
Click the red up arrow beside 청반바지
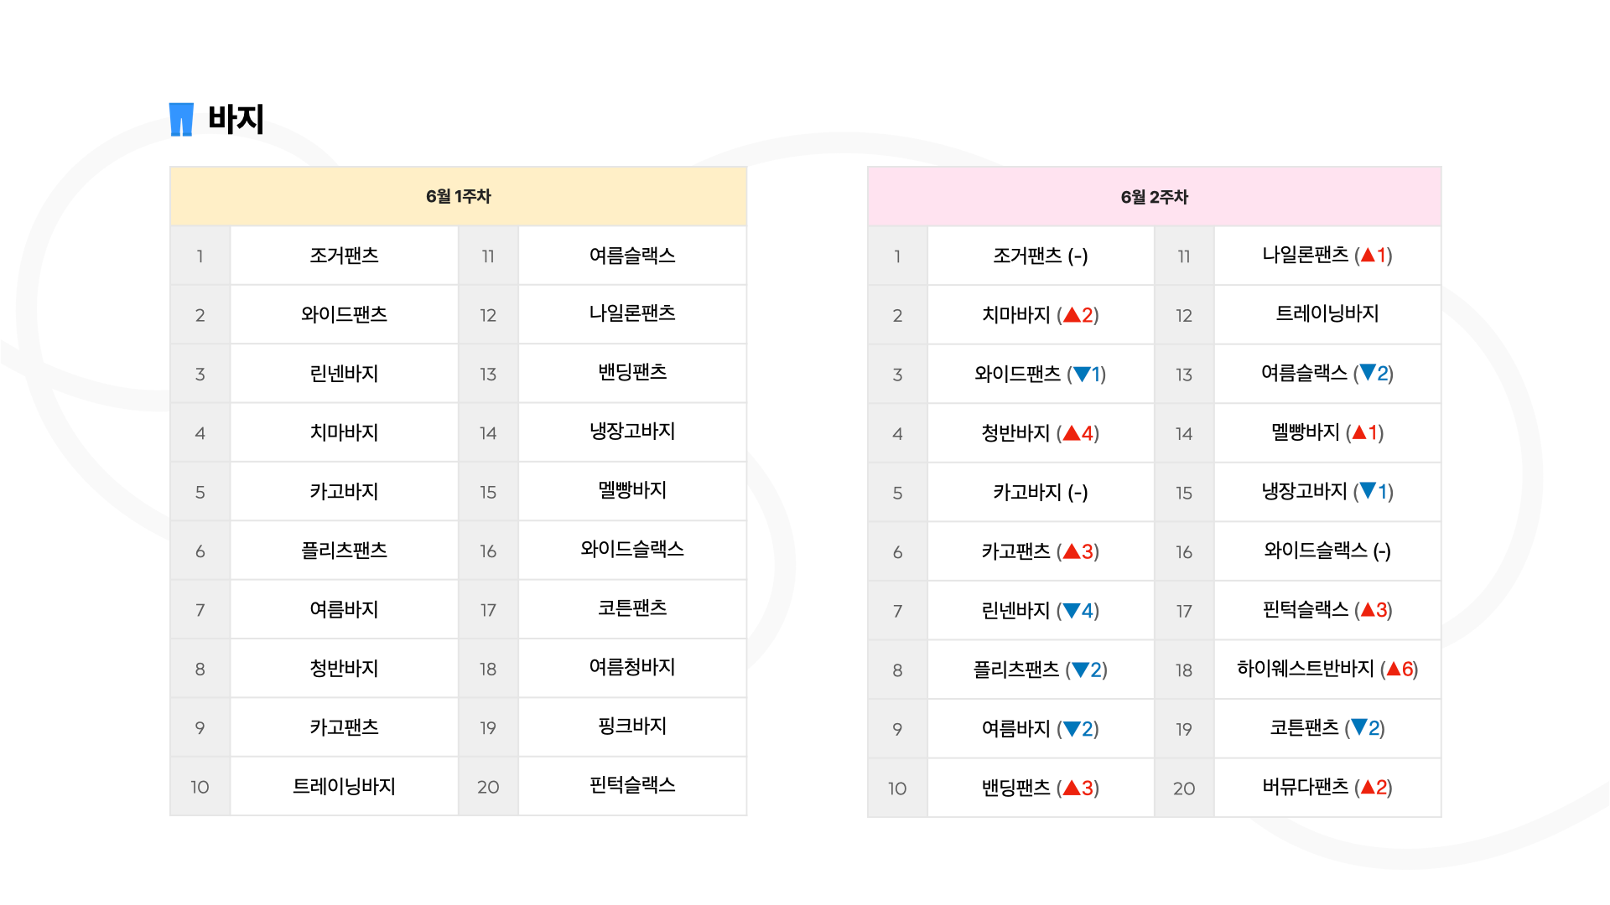tap(1072, 433)
